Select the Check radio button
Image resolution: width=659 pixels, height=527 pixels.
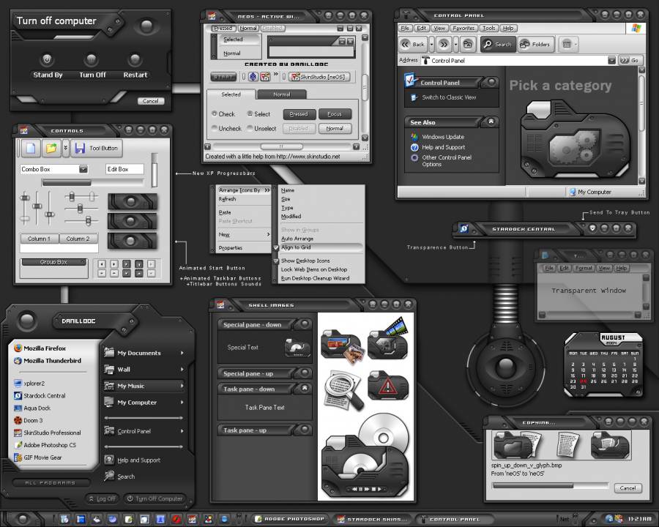(215, 114)
